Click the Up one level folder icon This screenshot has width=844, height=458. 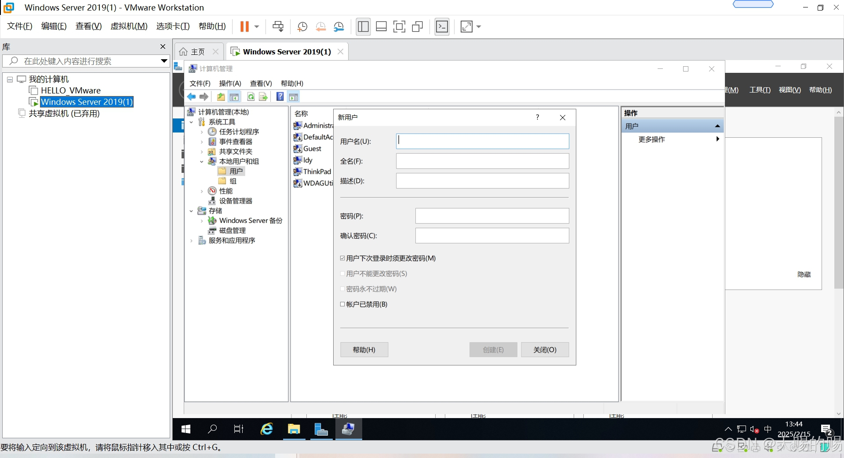point(221,97)
